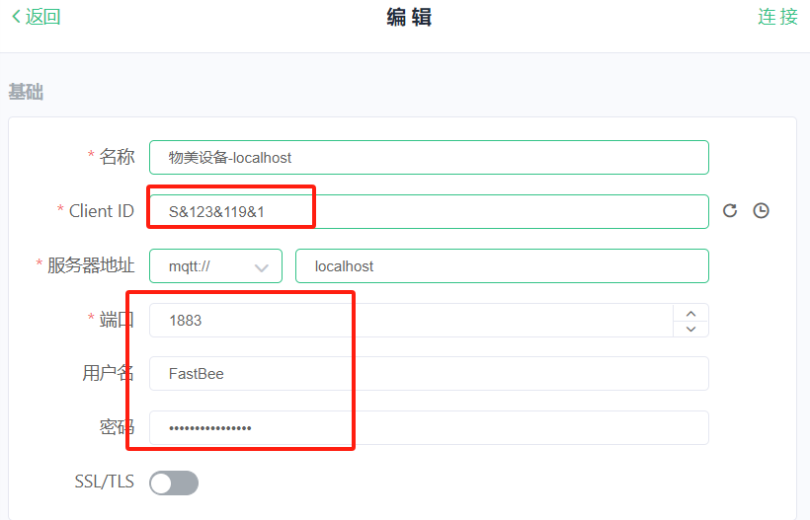Focus the 名称 name input field

429,158
